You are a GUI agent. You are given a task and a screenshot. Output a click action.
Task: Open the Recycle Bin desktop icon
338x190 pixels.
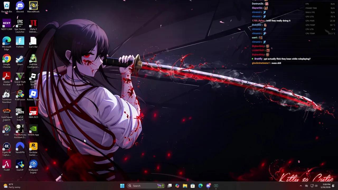coord(7,7)
